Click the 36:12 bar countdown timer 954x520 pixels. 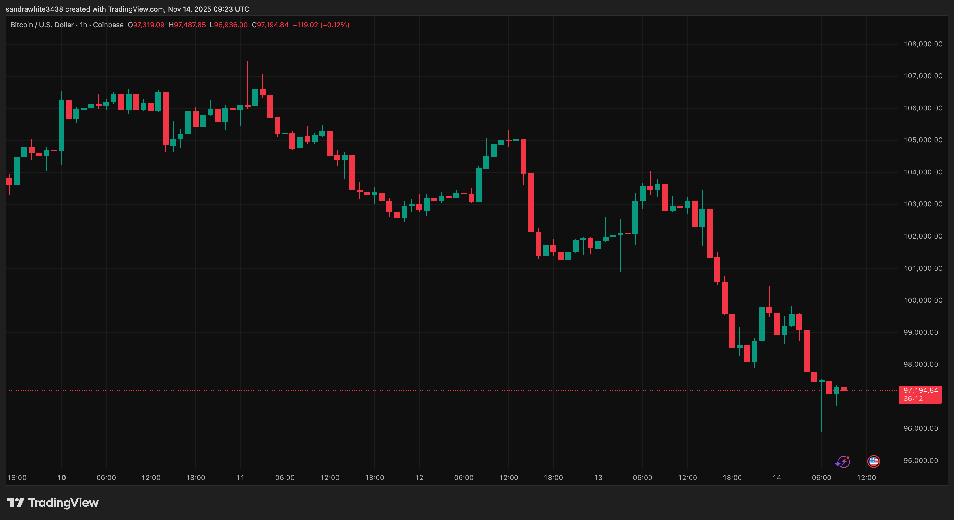[913, 399]
